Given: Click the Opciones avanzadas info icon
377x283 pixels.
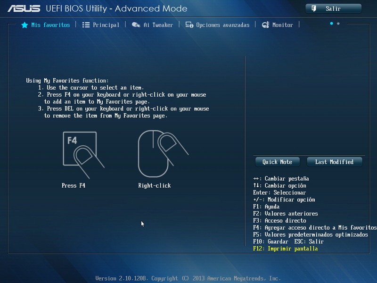Looking at the screenshot, I should (x=189, y=25).
